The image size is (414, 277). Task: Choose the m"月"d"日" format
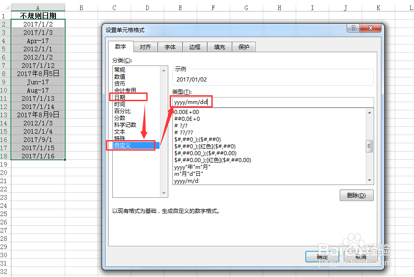click(188, 174)
